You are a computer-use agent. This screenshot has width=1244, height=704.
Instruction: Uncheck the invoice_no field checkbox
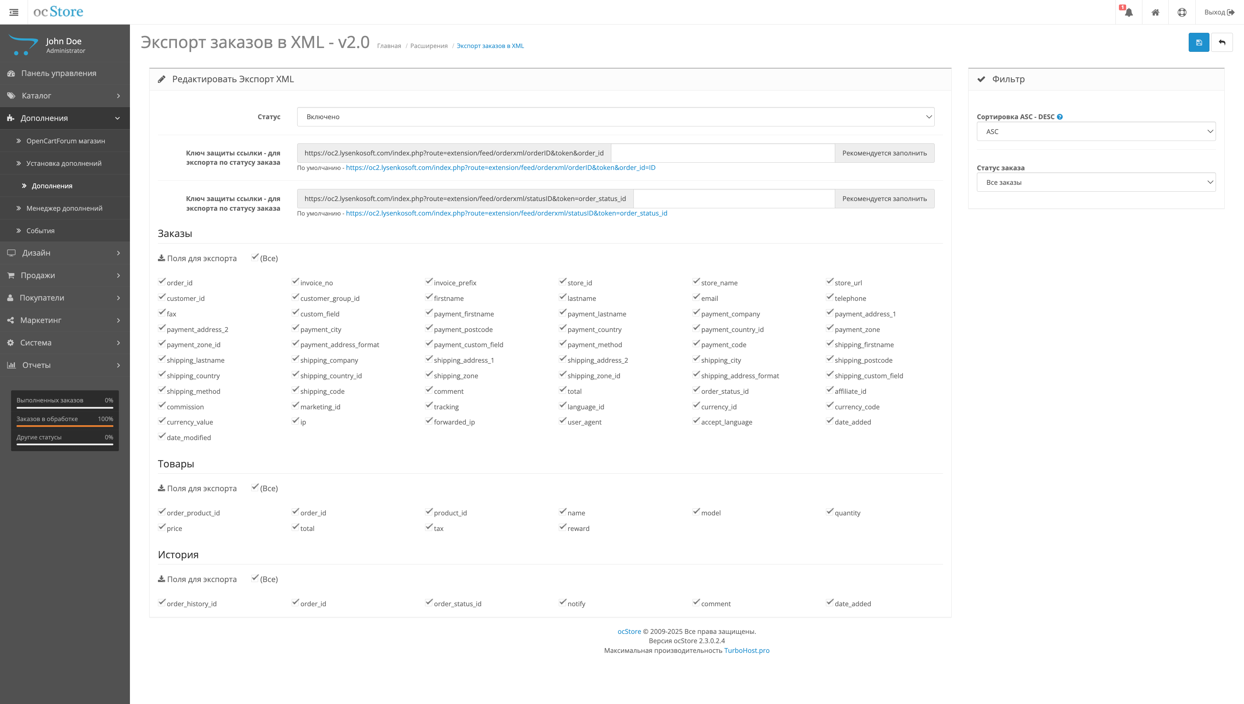point(295,282)
